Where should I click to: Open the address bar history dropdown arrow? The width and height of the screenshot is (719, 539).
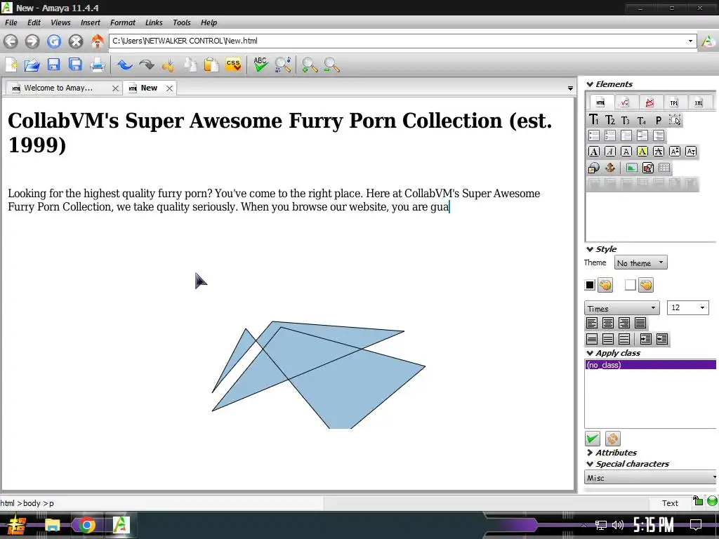[x=690, y=41]
